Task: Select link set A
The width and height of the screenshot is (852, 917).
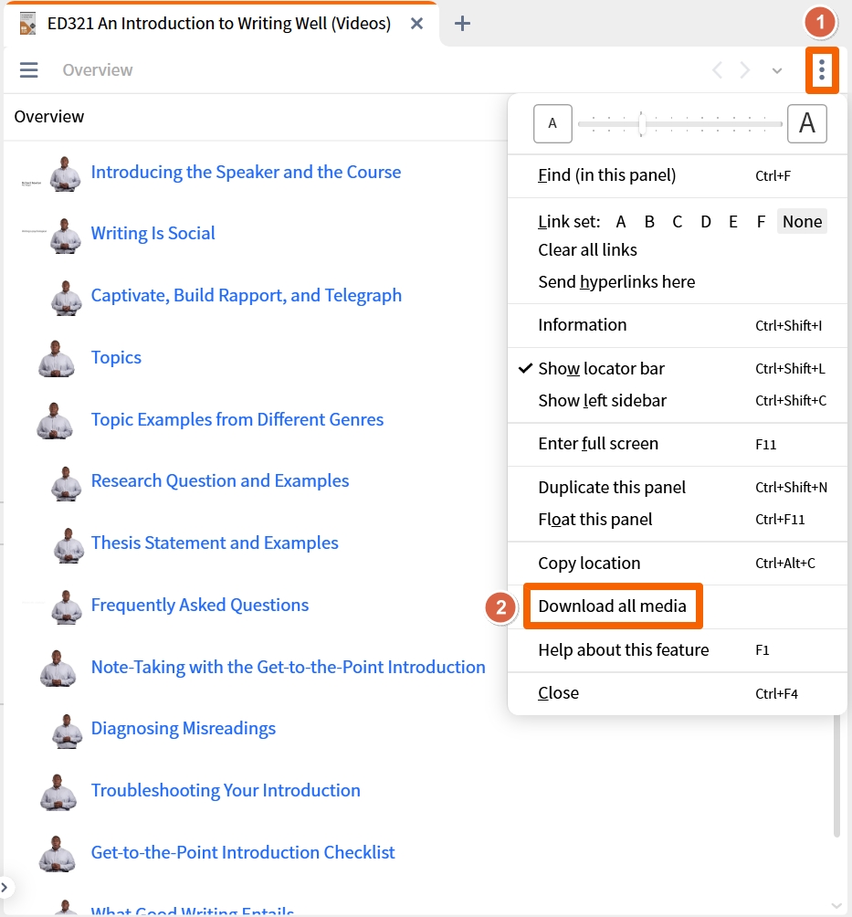Action: (x=620, y=222)
